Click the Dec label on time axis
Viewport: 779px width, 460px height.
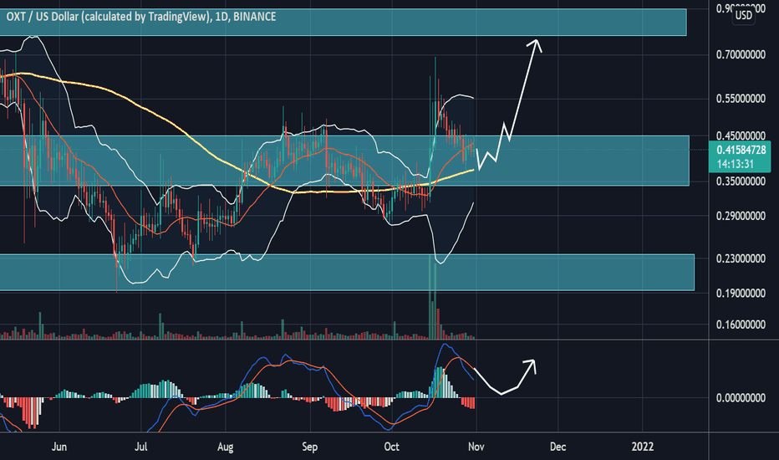click(x=558, y=447)
